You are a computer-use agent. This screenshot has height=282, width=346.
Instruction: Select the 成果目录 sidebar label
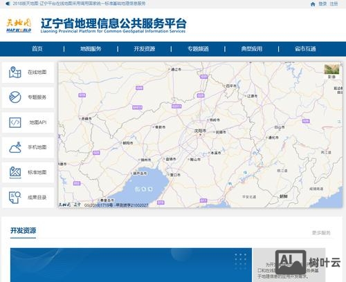tap(37, 198)
